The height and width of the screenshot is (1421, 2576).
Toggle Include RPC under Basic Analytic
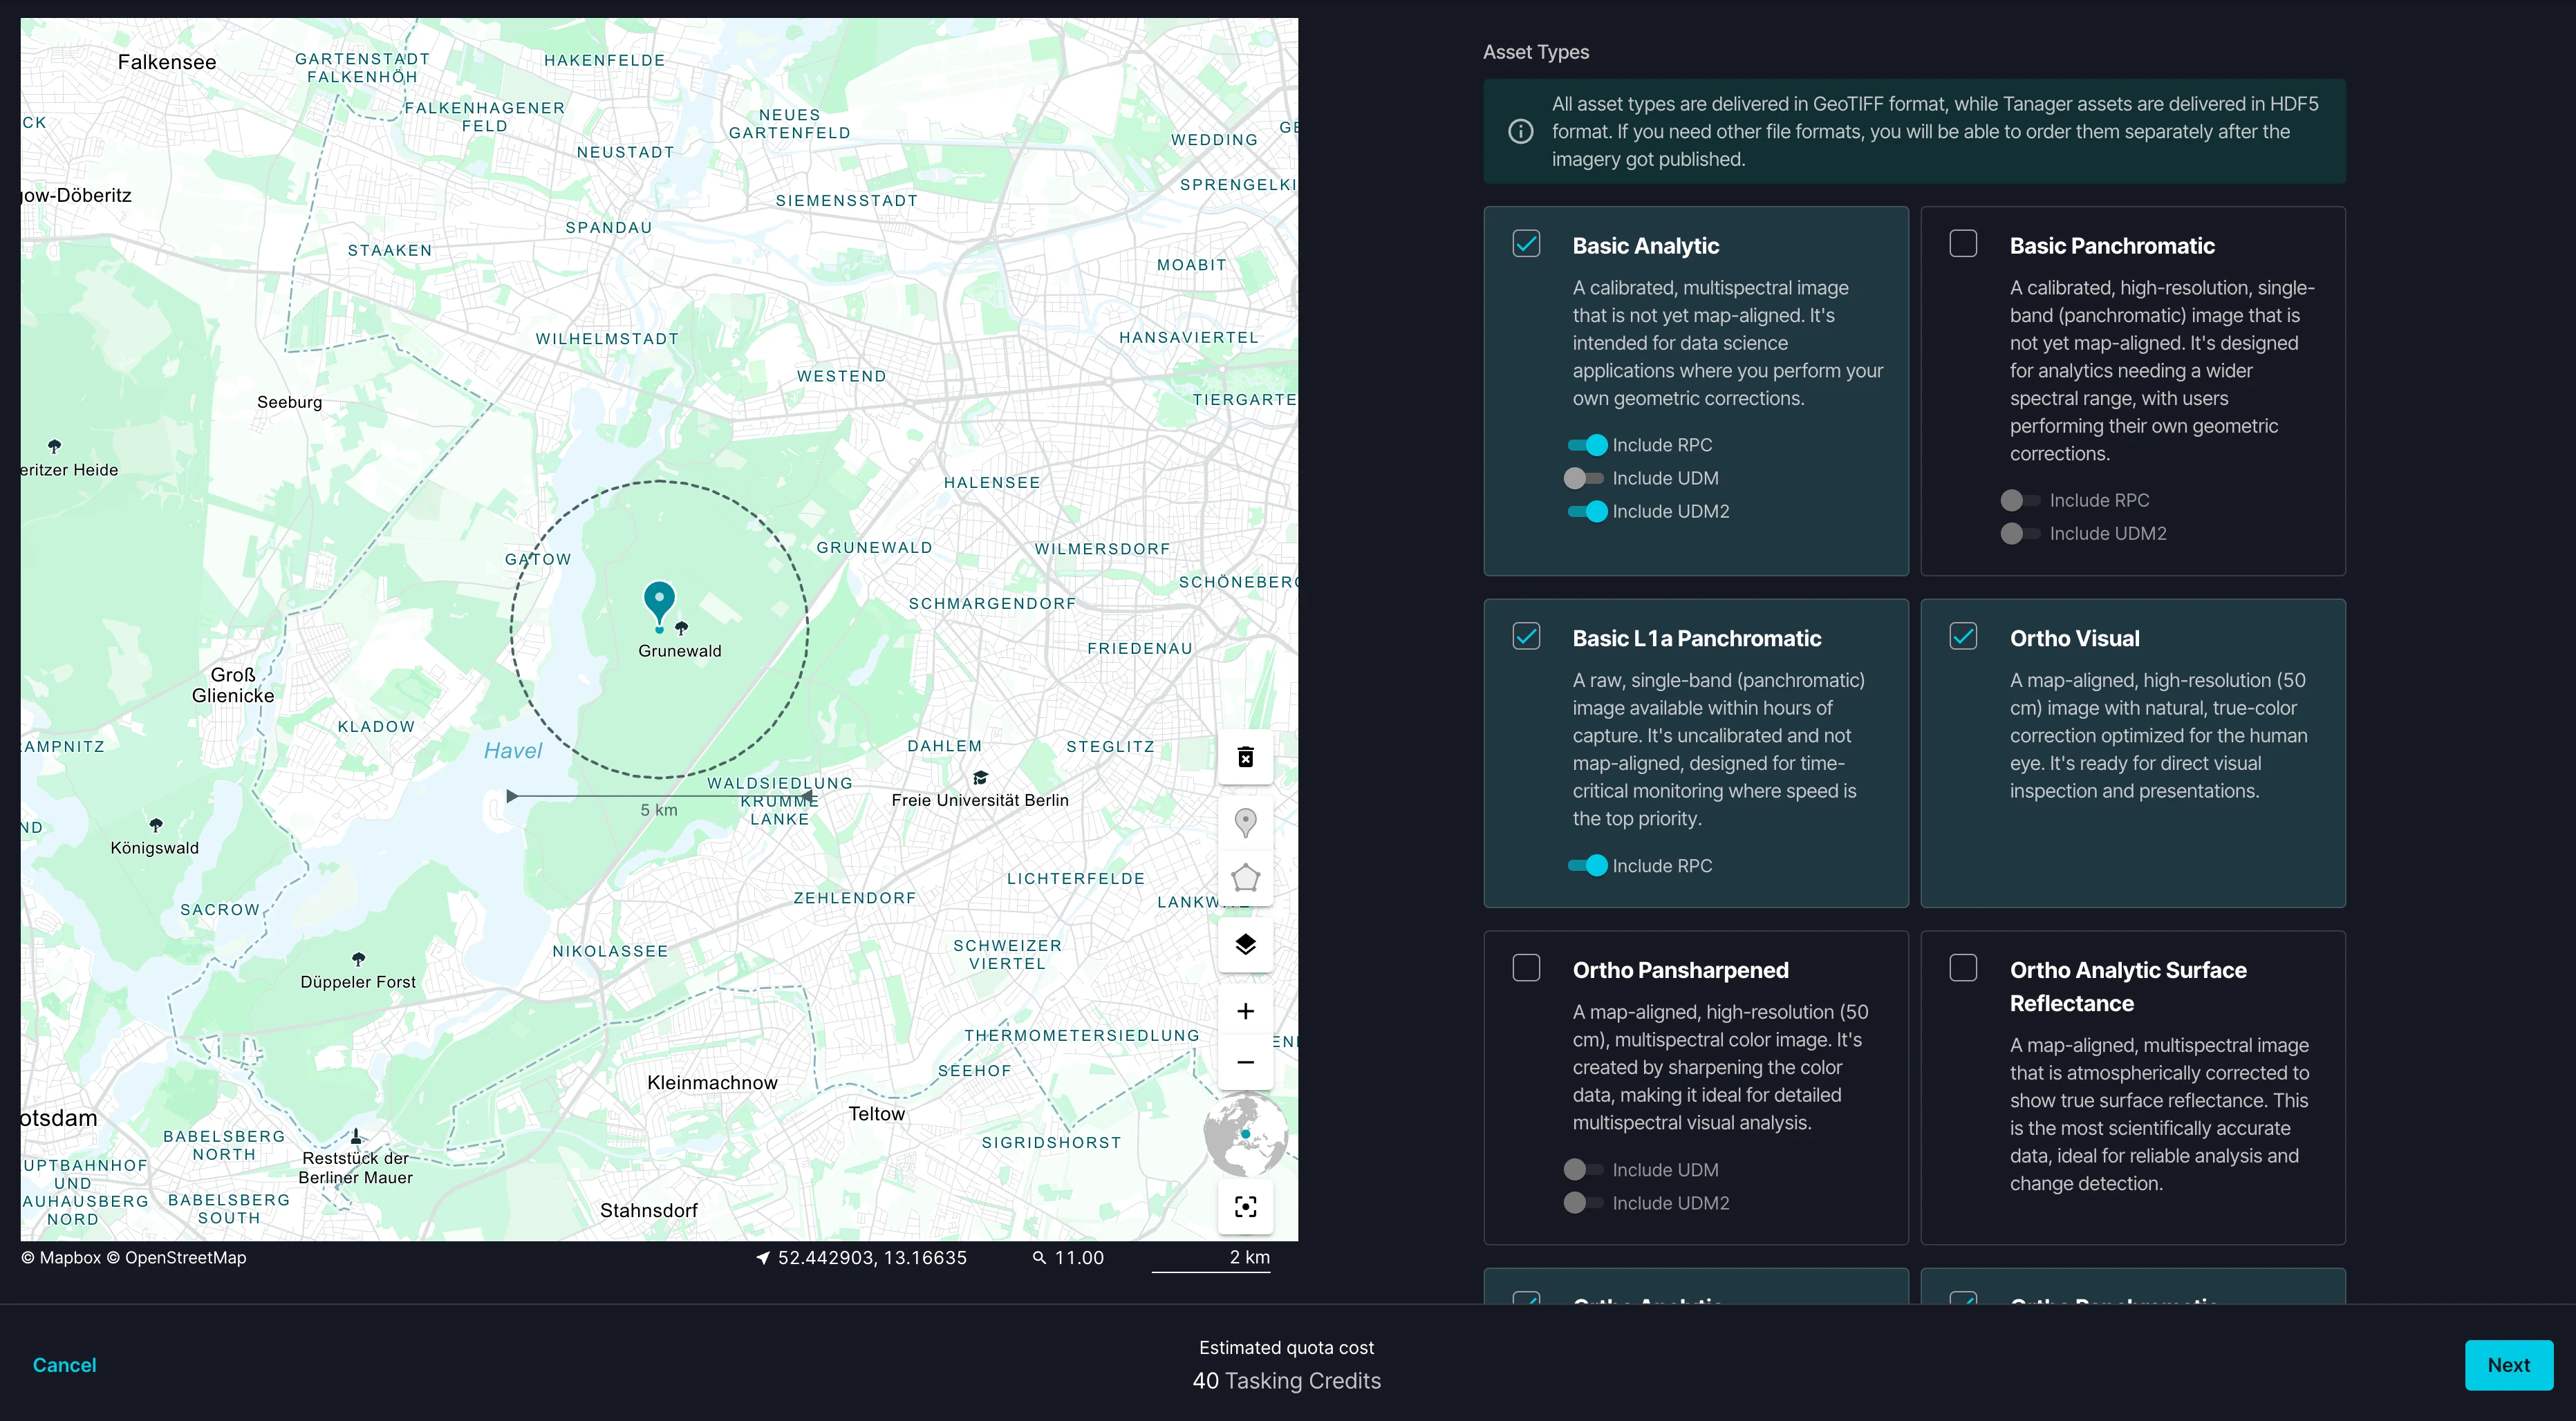(x=1587, y=445)
